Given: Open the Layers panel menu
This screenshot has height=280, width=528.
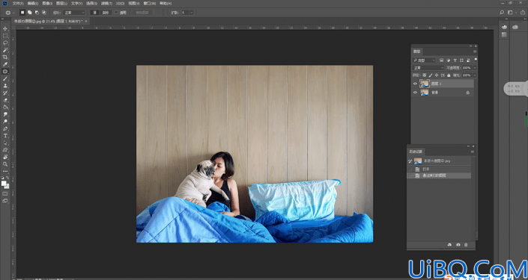Looking at the screenshot, I should pos(475,52).
